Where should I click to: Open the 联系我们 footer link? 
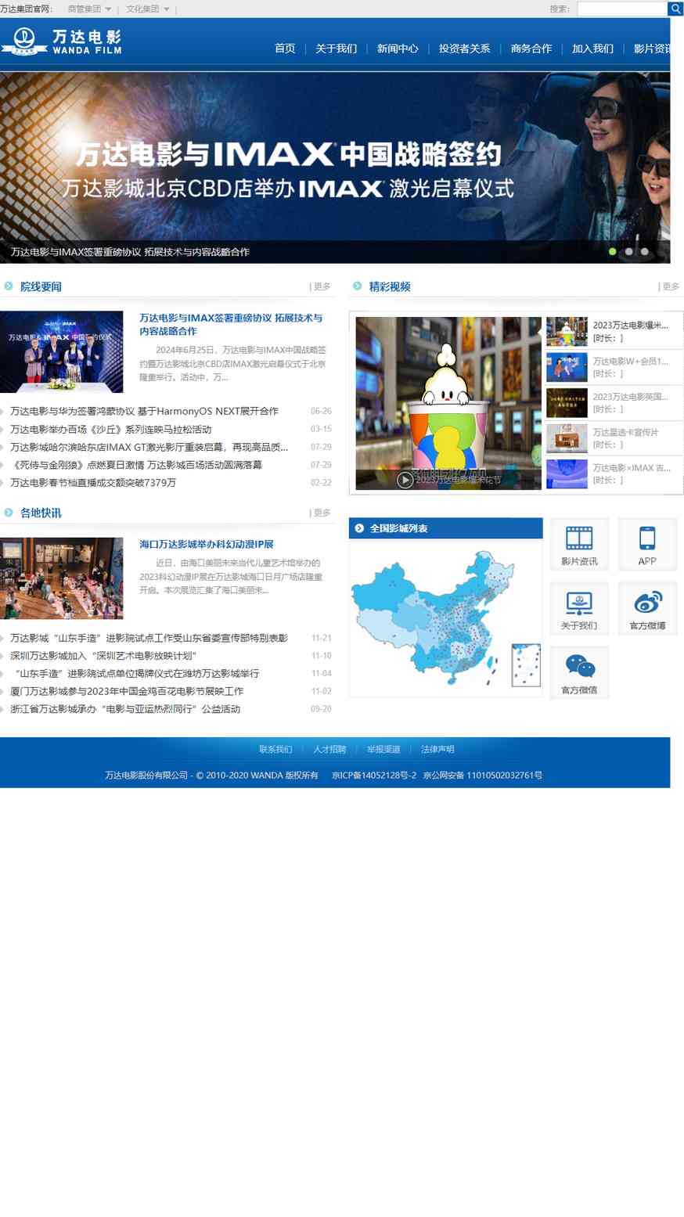click(x=275, y=749)
